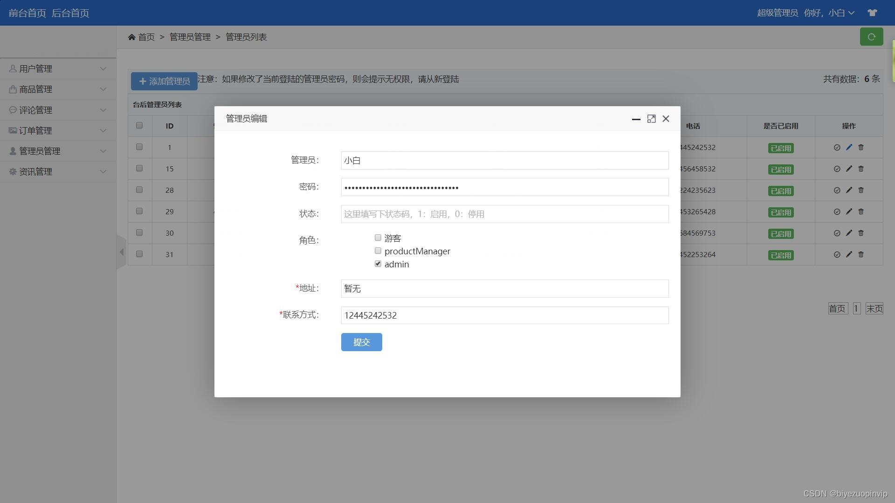Image resolution: width=895 pixels, height=503 pixels.
Task: Click the skin theme shirt icon
Action: (872, 13)
